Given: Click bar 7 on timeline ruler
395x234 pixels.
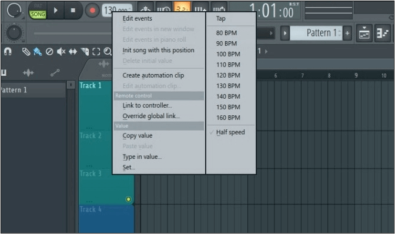Looking at the screenshot, I should click(302, 76).
